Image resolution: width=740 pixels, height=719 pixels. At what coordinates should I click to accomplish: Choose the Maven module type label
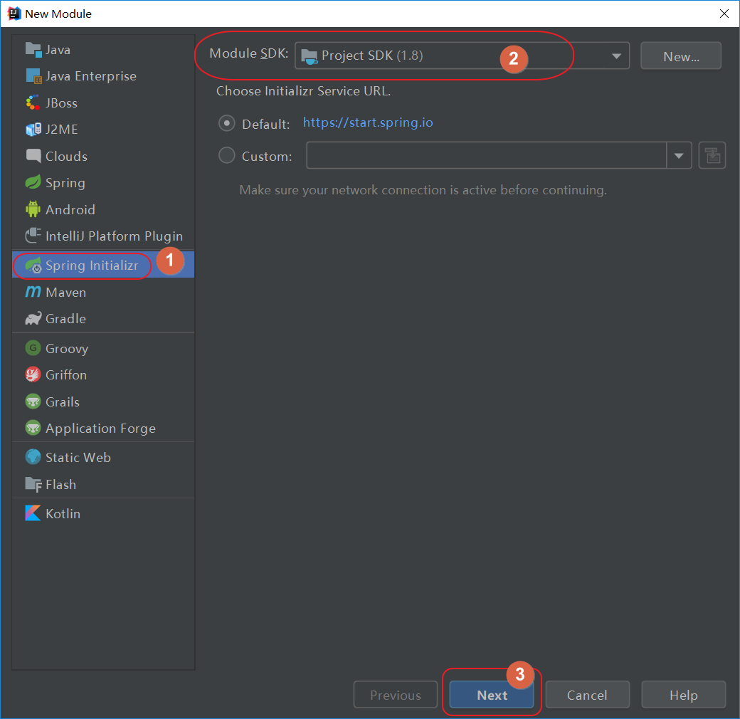click(x=65, y=292)
